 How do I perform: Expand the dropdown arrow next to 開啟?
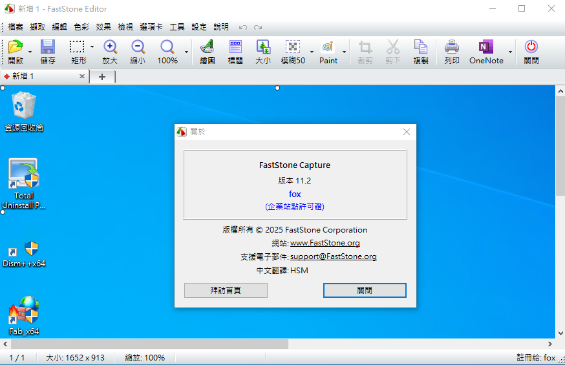tap(30, 52)
